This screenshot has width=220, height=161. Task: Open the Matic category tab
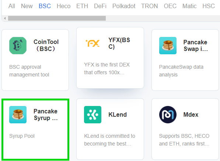point(189,6)
